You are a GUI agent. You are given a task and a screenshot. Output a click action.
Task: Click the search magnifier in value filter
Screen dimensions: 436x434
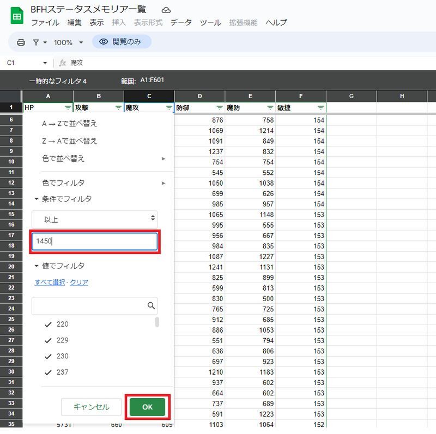point(152,306)
